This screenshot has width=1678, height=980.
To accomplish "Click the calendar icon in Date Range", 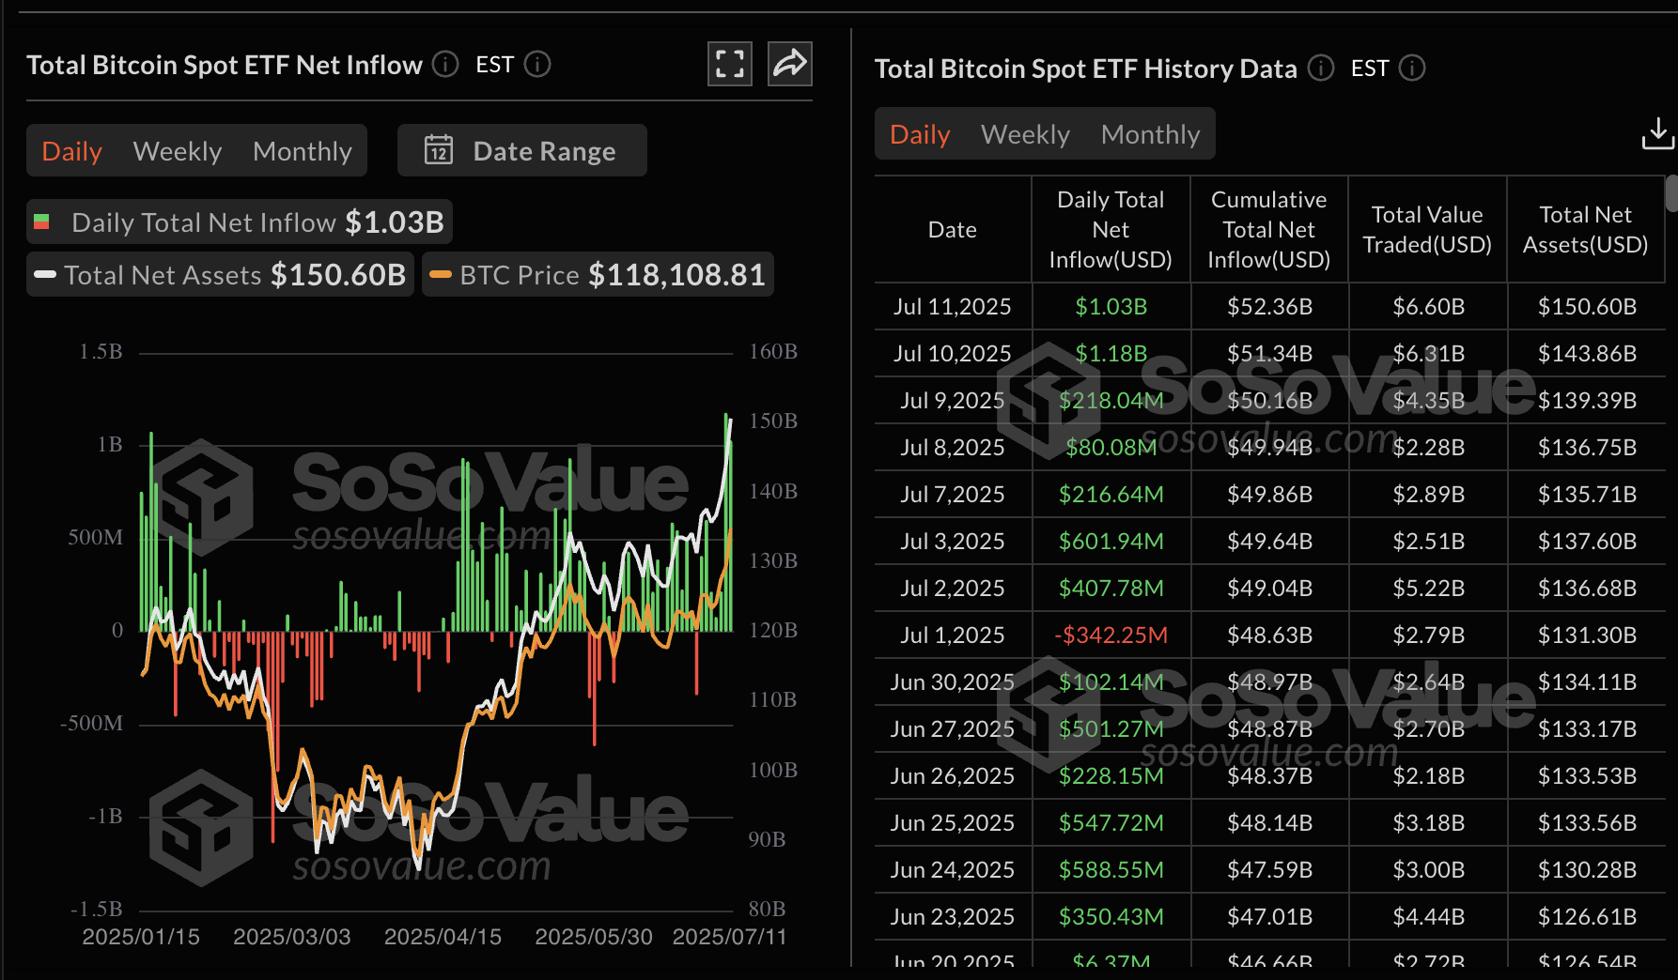I will pos(439,150).
